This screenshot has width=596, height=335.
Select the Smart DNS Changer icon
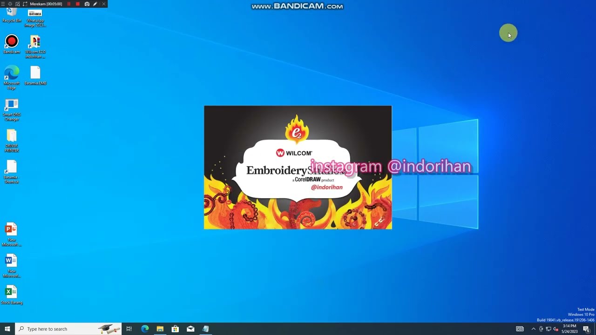click(12, 110)
